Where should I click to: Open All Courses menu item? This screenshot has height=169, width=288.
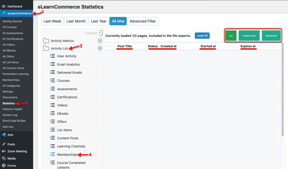click(x=10, y=27)
